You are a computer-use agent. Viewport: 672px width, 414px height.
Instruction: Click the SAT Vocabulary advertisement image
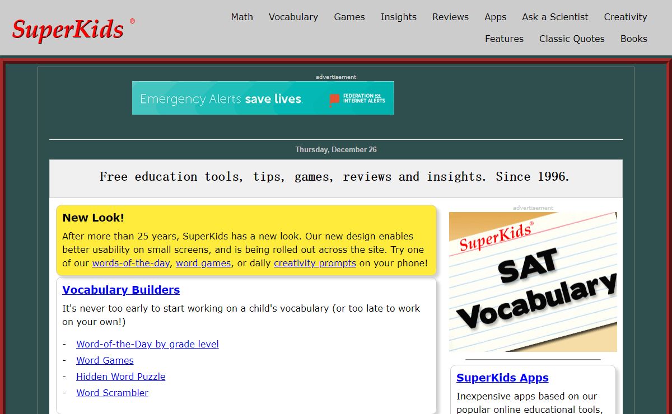(x=533, y=282)
